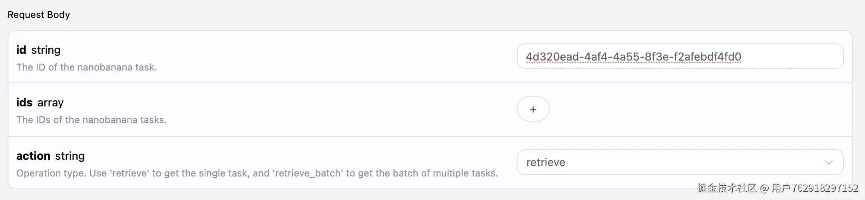
Task: Click the bold 'id' parameter name
Action: pyautogui.click(x=21, y=50)
